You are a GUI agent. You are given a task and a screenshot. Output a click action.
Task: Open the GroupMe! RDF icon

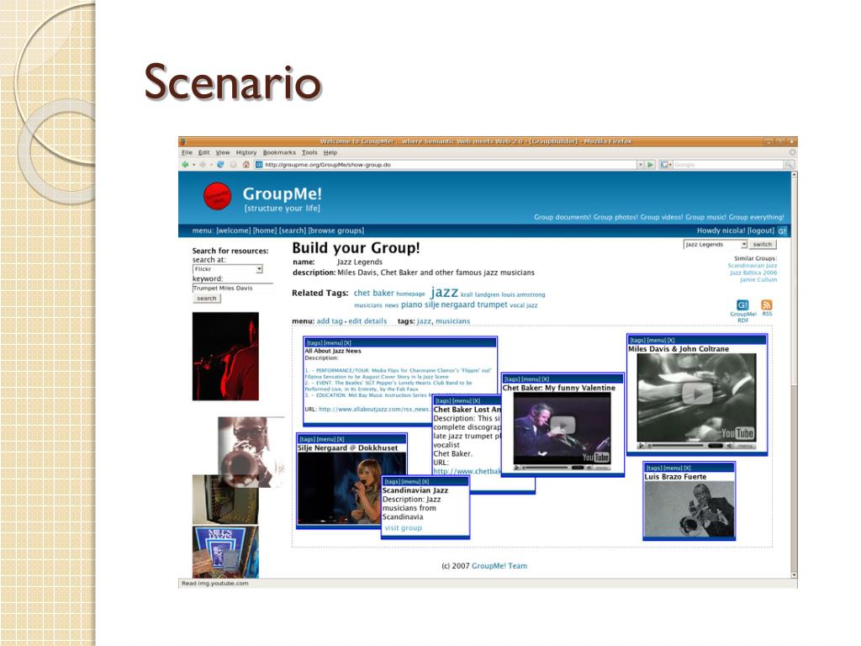742,305
